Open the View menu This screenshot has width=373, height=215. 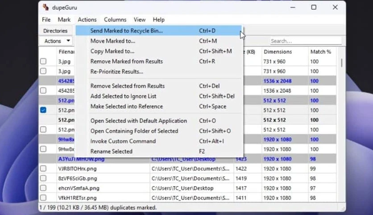pos(139,20)
